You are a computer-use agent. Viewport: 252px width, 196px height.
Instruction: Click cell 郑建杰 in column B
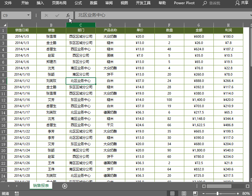click(x=51, y=62)
